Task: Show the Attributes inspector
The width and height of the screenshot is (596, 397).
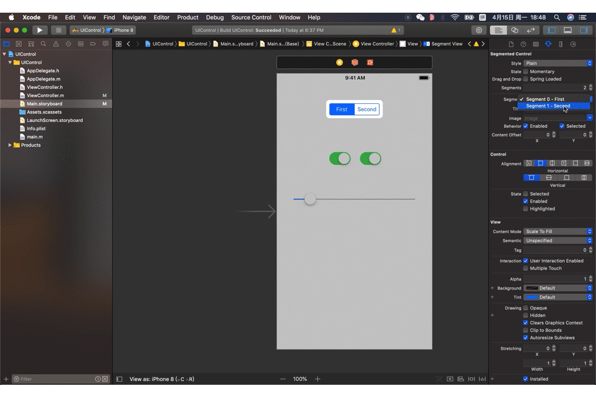Action: 548,44
